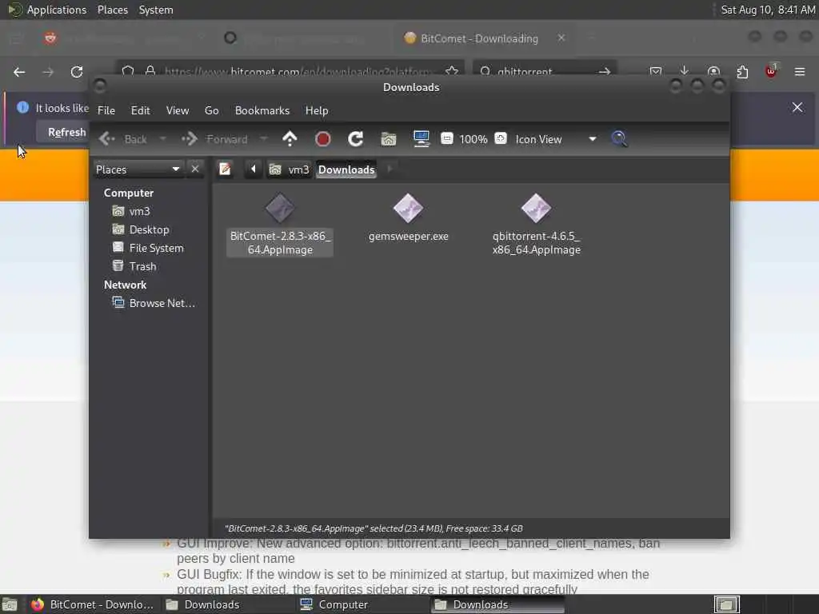819x614 pixels.
Task: Open Trash in the sidebar
Action: [x=142, y=266]
